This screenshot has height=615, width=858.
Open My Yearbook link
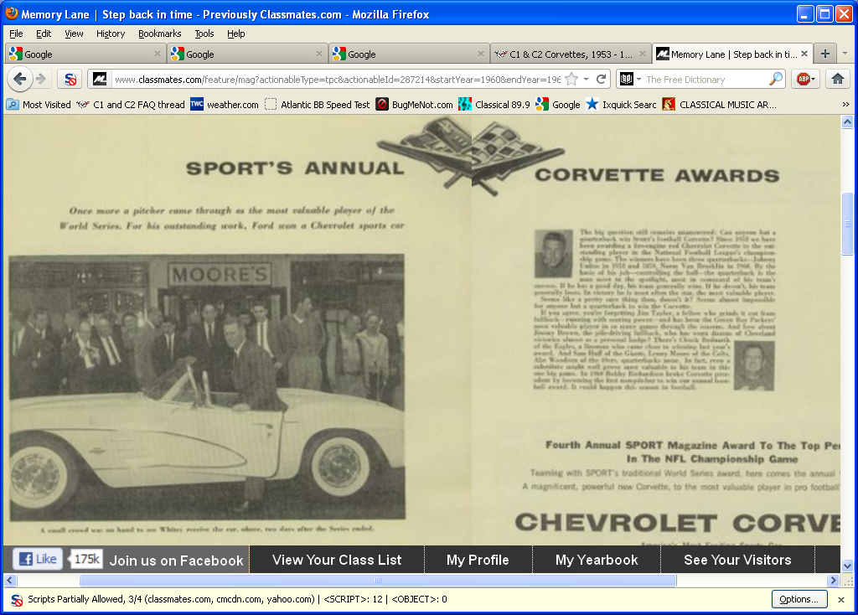[x=597, y=560]
